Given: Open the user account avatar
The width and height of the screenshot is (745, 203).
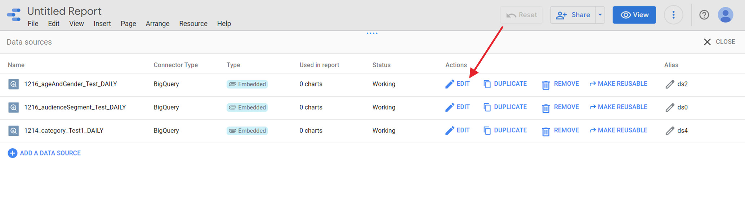Looking at the screenshot, I should [x=725, y=15].
